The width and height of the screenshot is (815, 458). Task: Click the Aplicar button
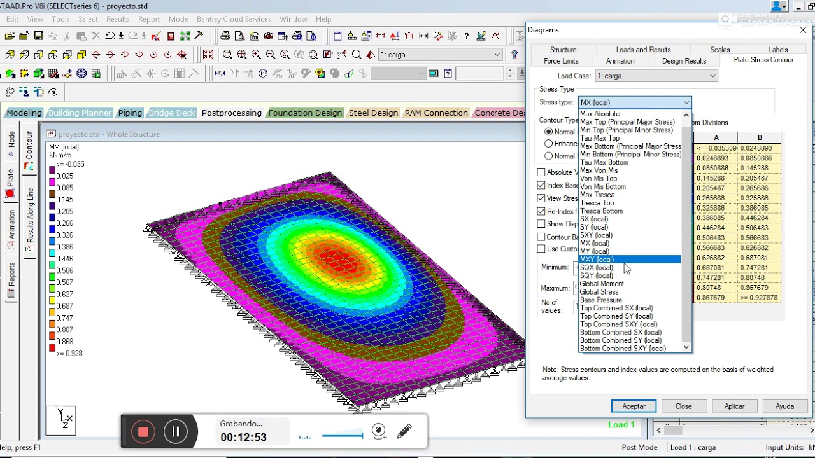pos(734,406)
